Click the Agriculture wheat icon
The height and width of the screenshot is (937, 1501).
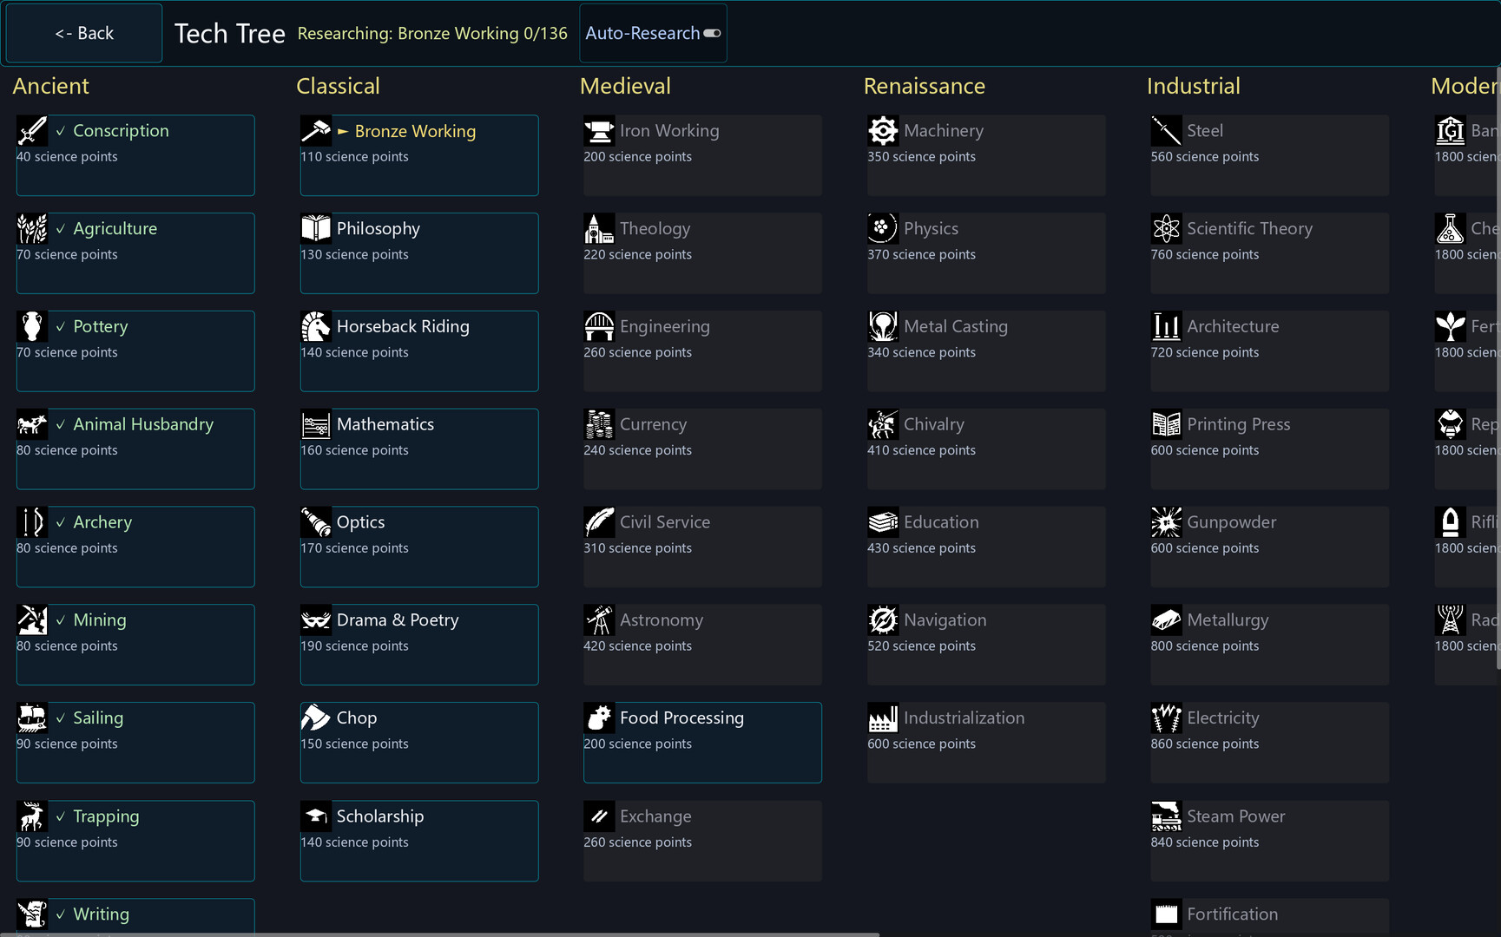pos(32,229)
